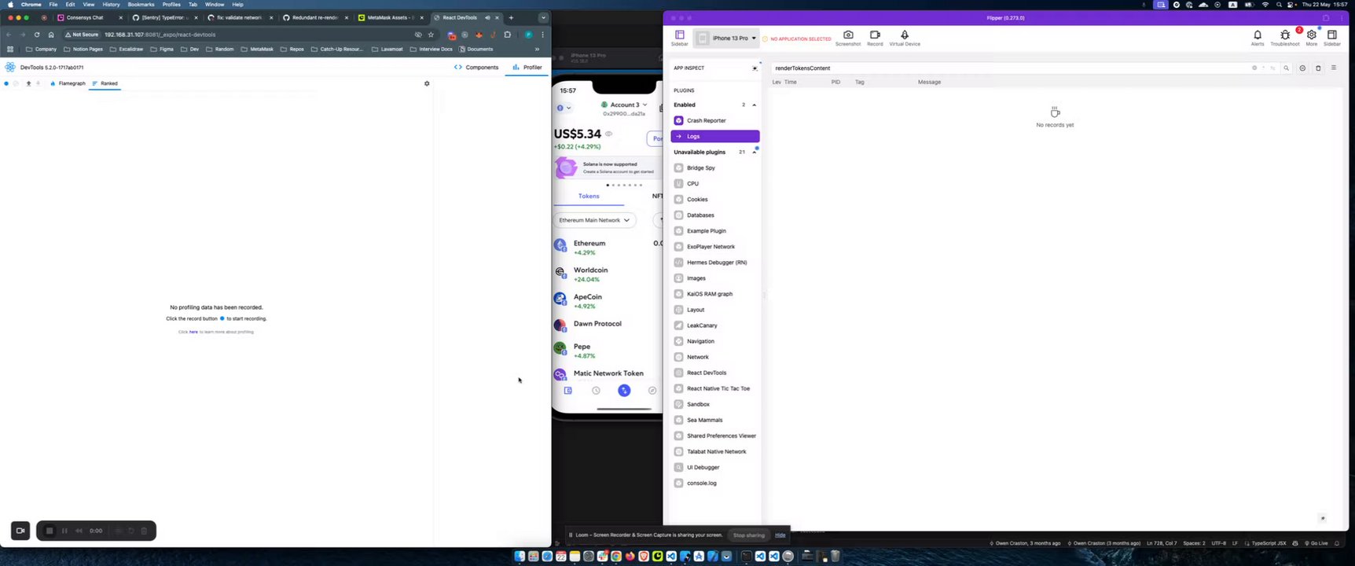
Task: Open the iPhone 13 Pro device dropdown
Action: coord(726,38)
